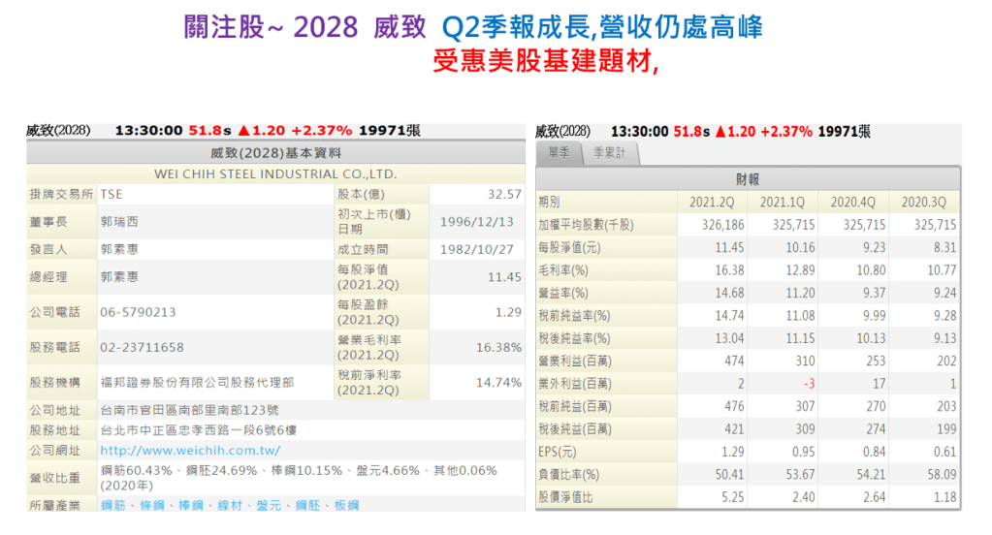Click the 鋼筋 industry link
Image resolution: width=992 pixels, height=535 pixels.
[112, 505]
